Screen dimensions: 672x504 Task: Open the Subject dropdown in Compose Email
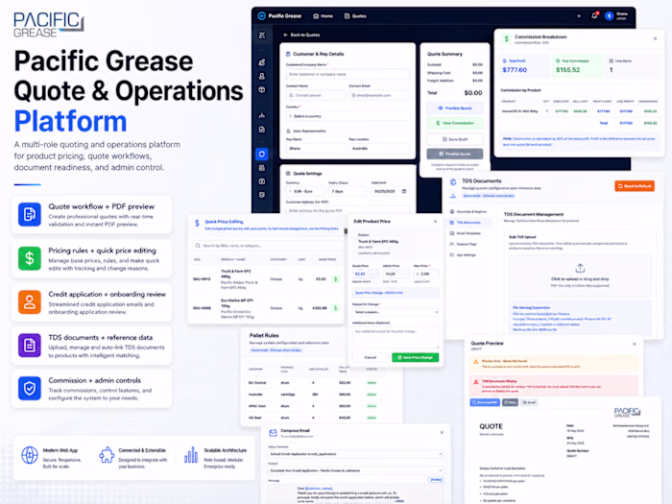(x=356, y=470)
